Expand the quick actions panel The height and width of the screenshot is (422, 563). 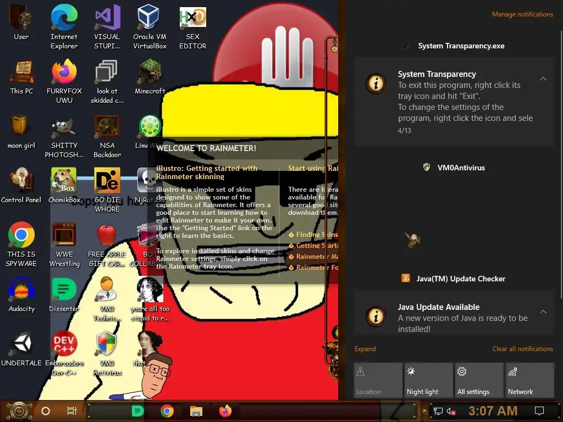pyautogui.click(x=365, y=349)
